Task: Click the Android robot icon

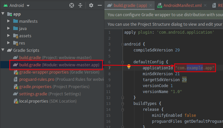Action: [6, 6]
